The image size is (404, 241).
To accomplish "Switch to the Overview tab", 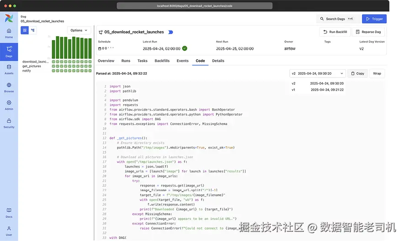I will tap(106, 61).
